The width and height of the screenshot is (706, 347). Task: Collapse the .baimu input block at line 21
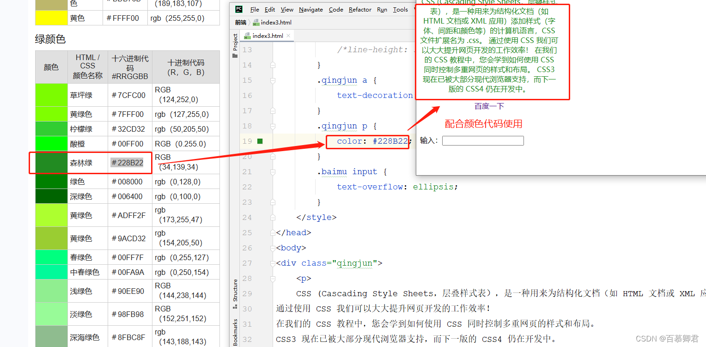(x=273, y=172)
